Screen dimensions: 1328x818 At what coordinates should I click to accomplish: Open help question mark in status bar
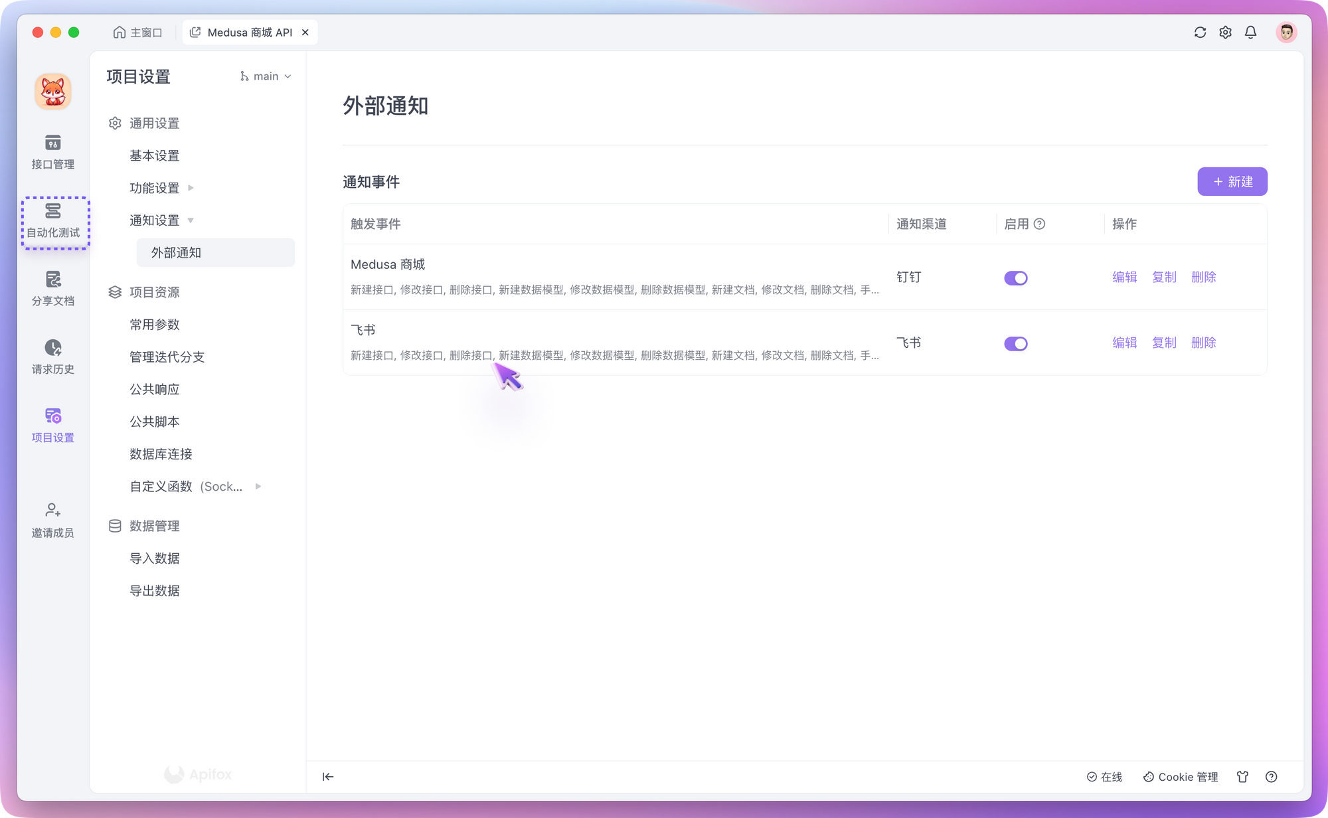[1271, 777]
